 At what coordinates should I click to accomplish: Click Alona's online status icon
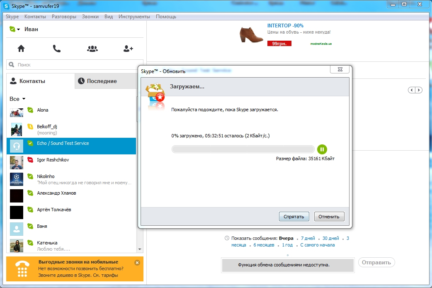[x=30, y=110]
